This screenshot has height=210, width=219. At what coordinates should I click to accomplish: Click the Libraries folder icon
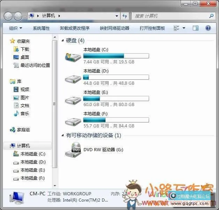coord(13,81)
